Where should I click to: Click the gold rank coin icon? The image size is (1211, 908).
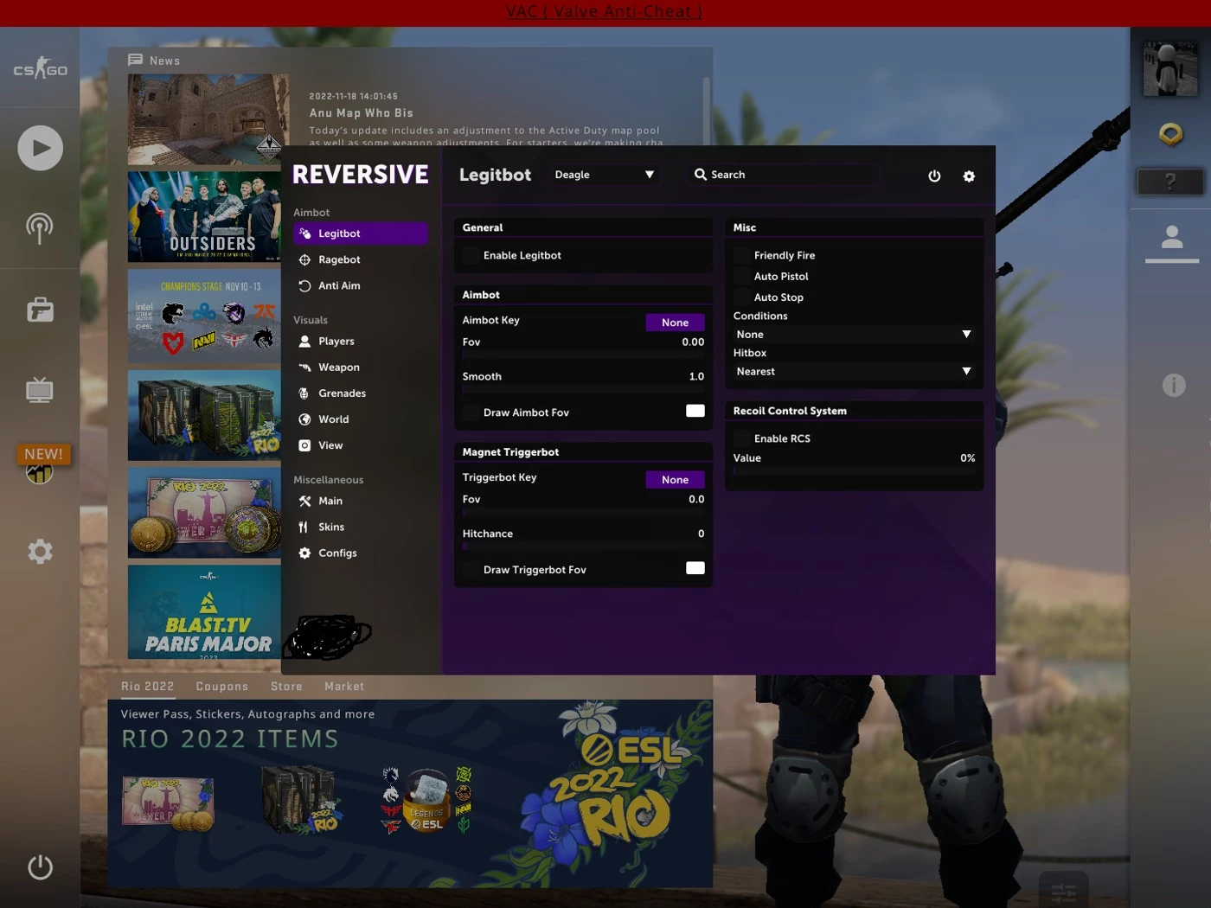tap(1170, 134)
